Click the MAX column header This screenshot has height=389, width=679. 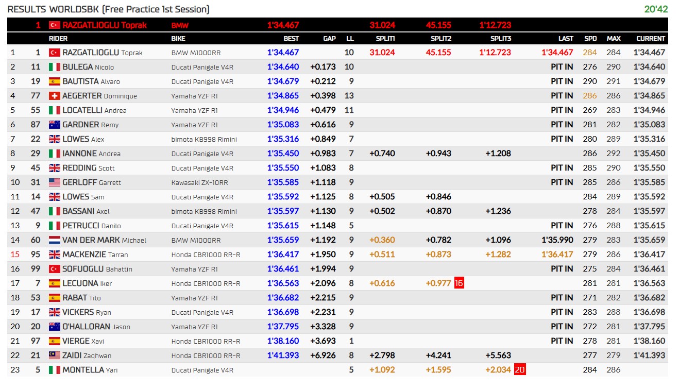[614, 39]
